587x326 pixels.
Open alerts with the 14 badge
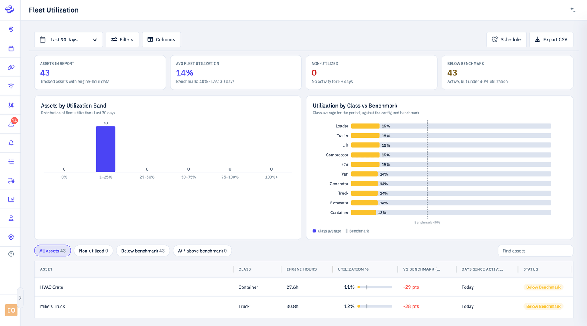pyautogui.click(x=11, y=124)
